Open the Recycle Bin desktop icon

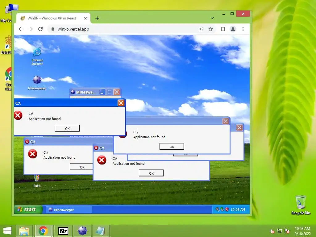(x=301, y=205)
